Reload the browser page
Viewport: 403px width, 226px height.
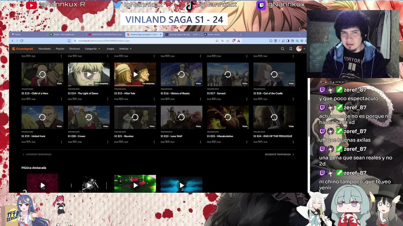[x=22, y=41]
